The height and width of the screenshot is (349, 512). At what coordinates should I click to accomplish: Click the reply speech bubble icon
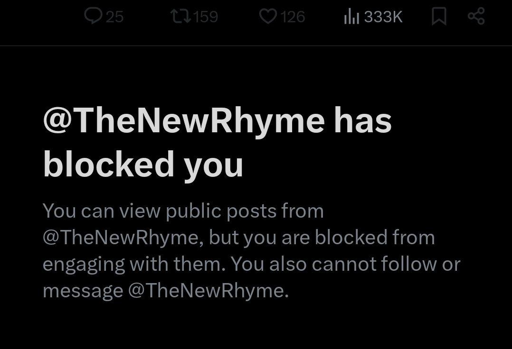coord(93,17)
